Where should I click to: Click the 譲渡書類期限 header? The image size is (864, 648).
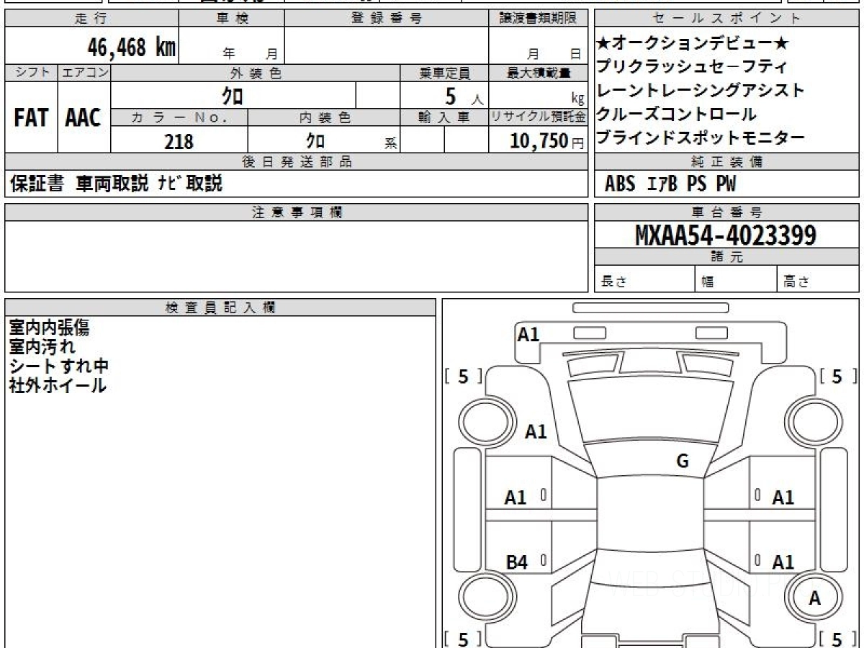click(538, 19)
